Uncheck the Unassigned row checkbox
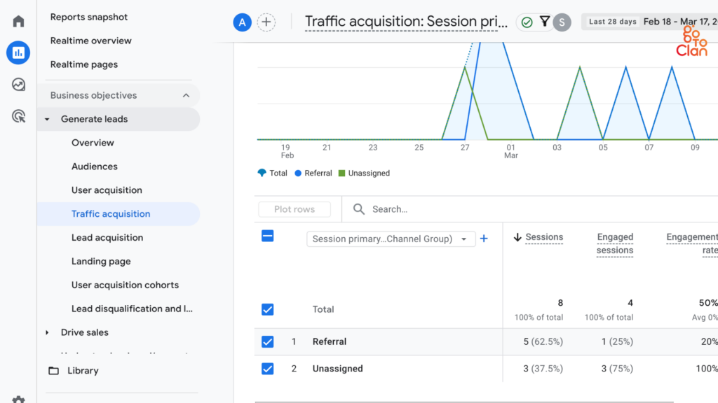The height and width of the screenshot is (403, 718). point(267,369)
